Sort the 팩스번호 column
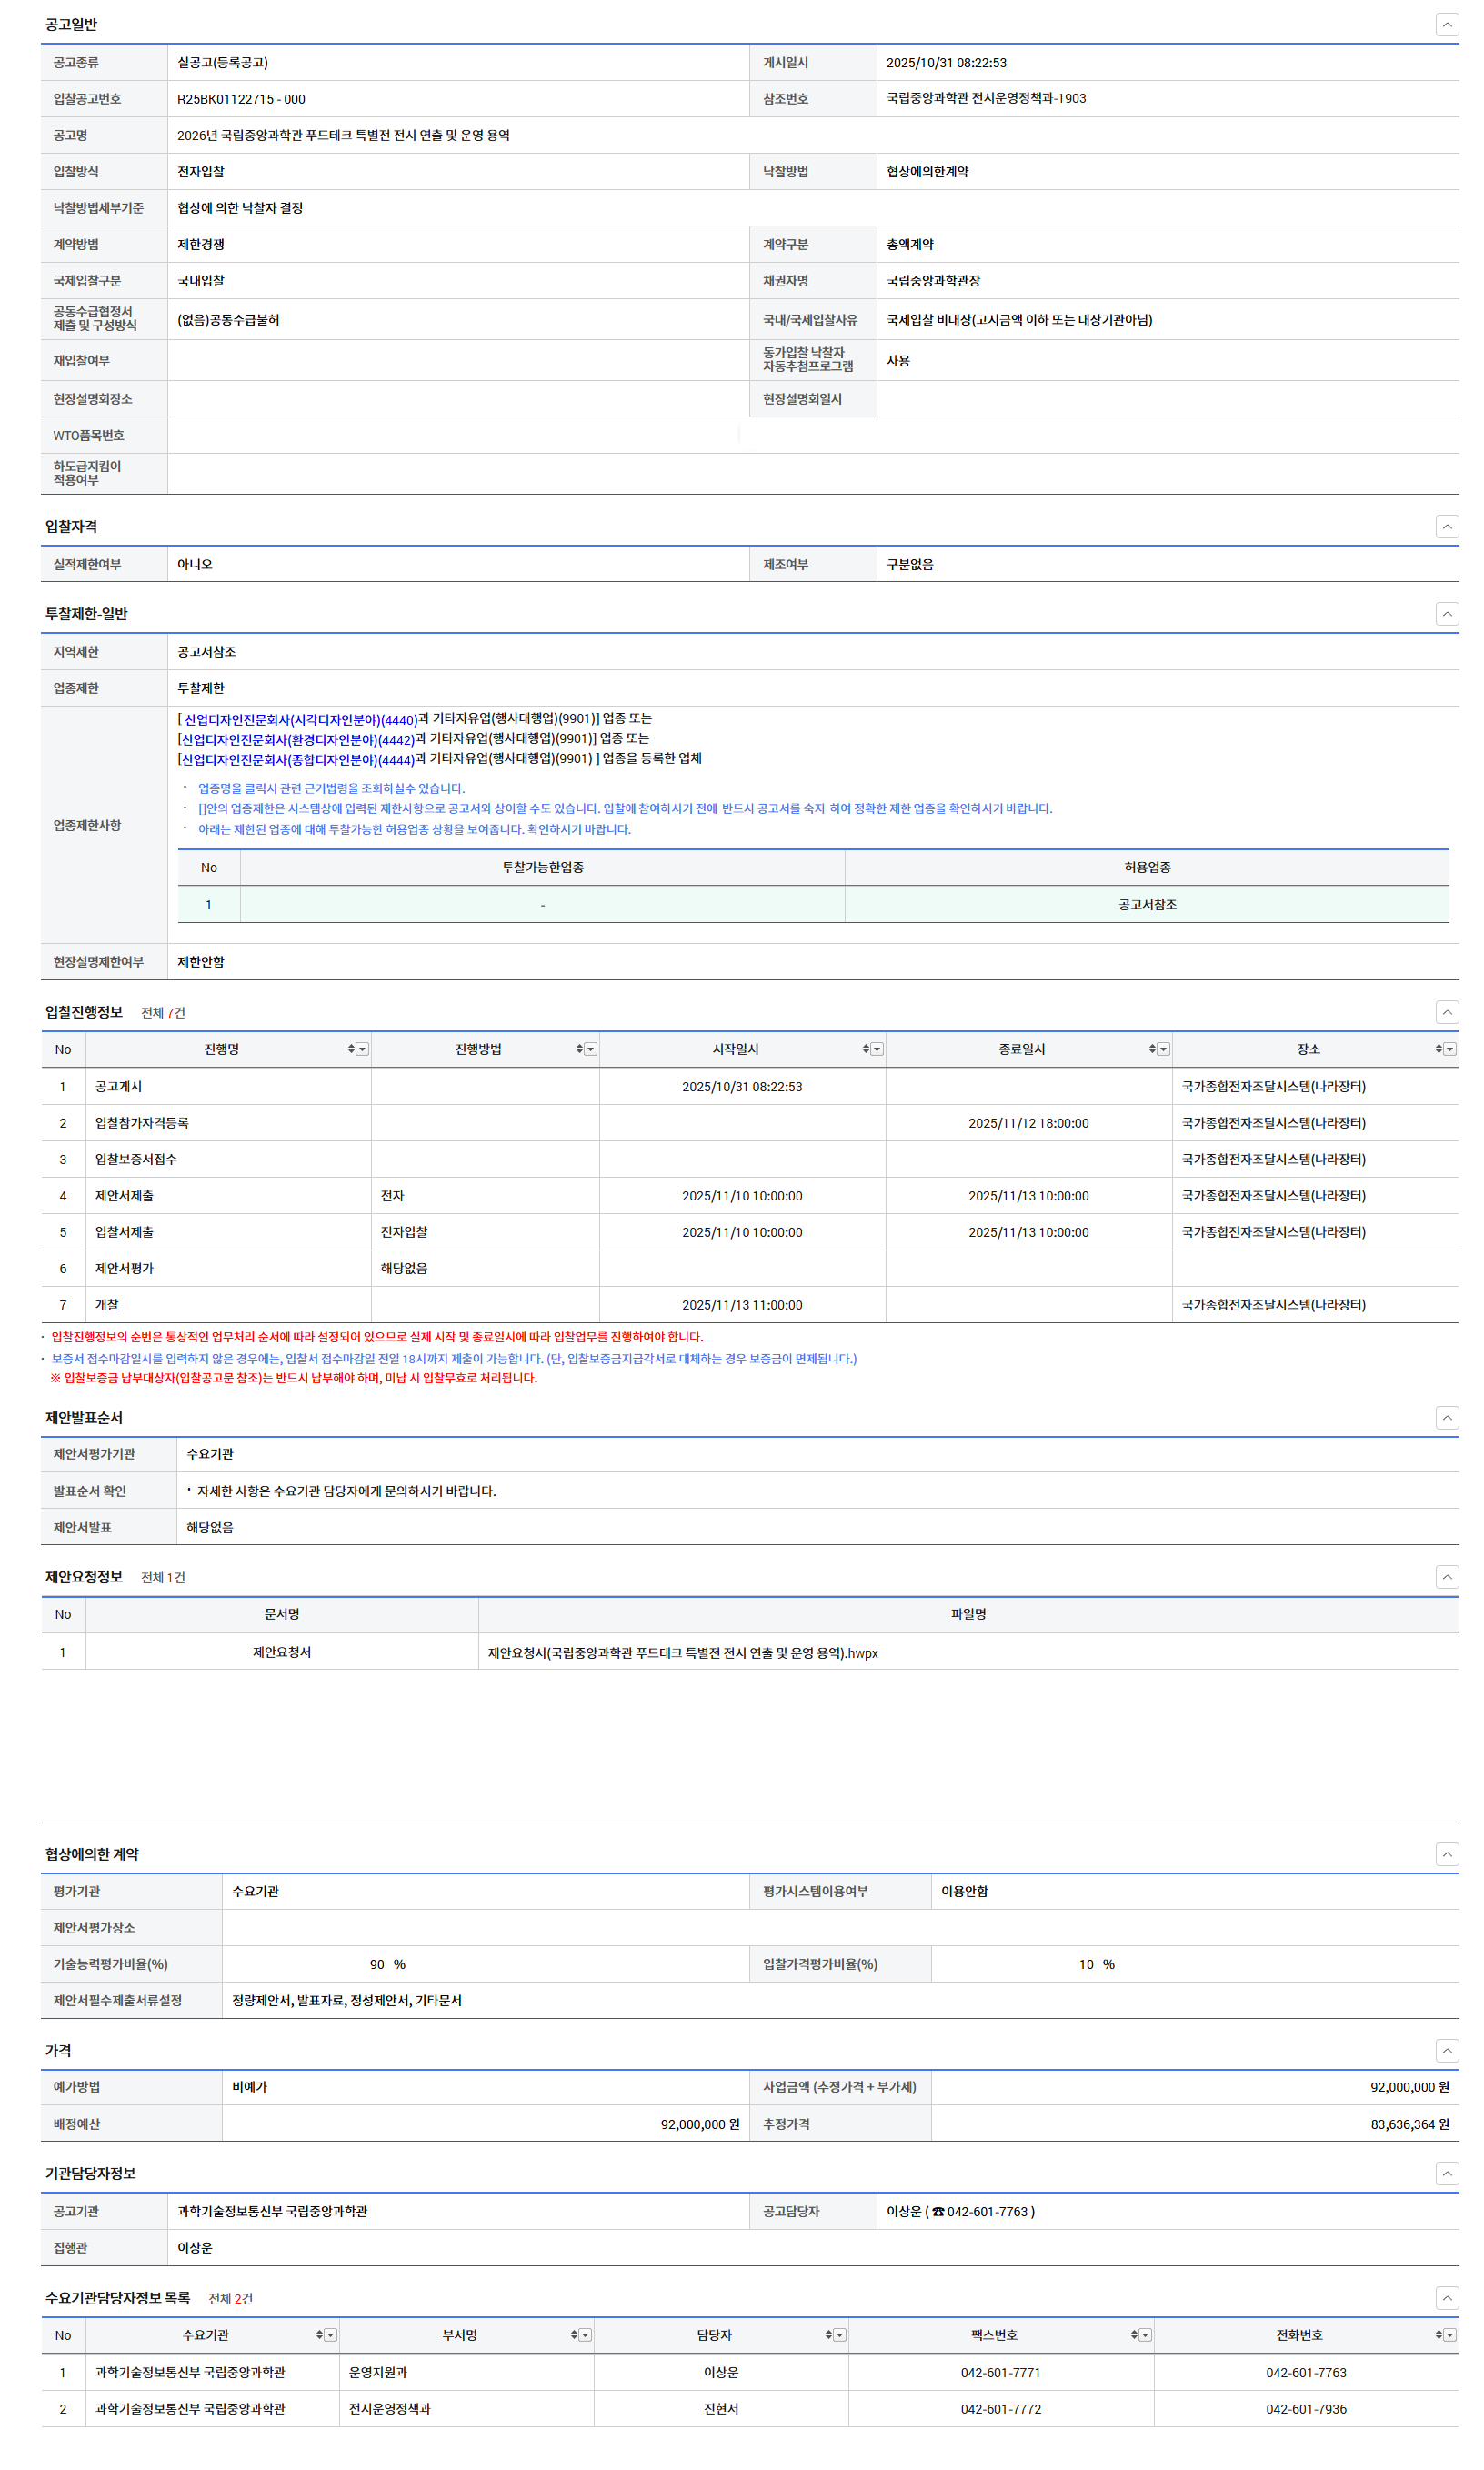The height and width of the screenshot is (2470, 1484). point(1134,2335)
